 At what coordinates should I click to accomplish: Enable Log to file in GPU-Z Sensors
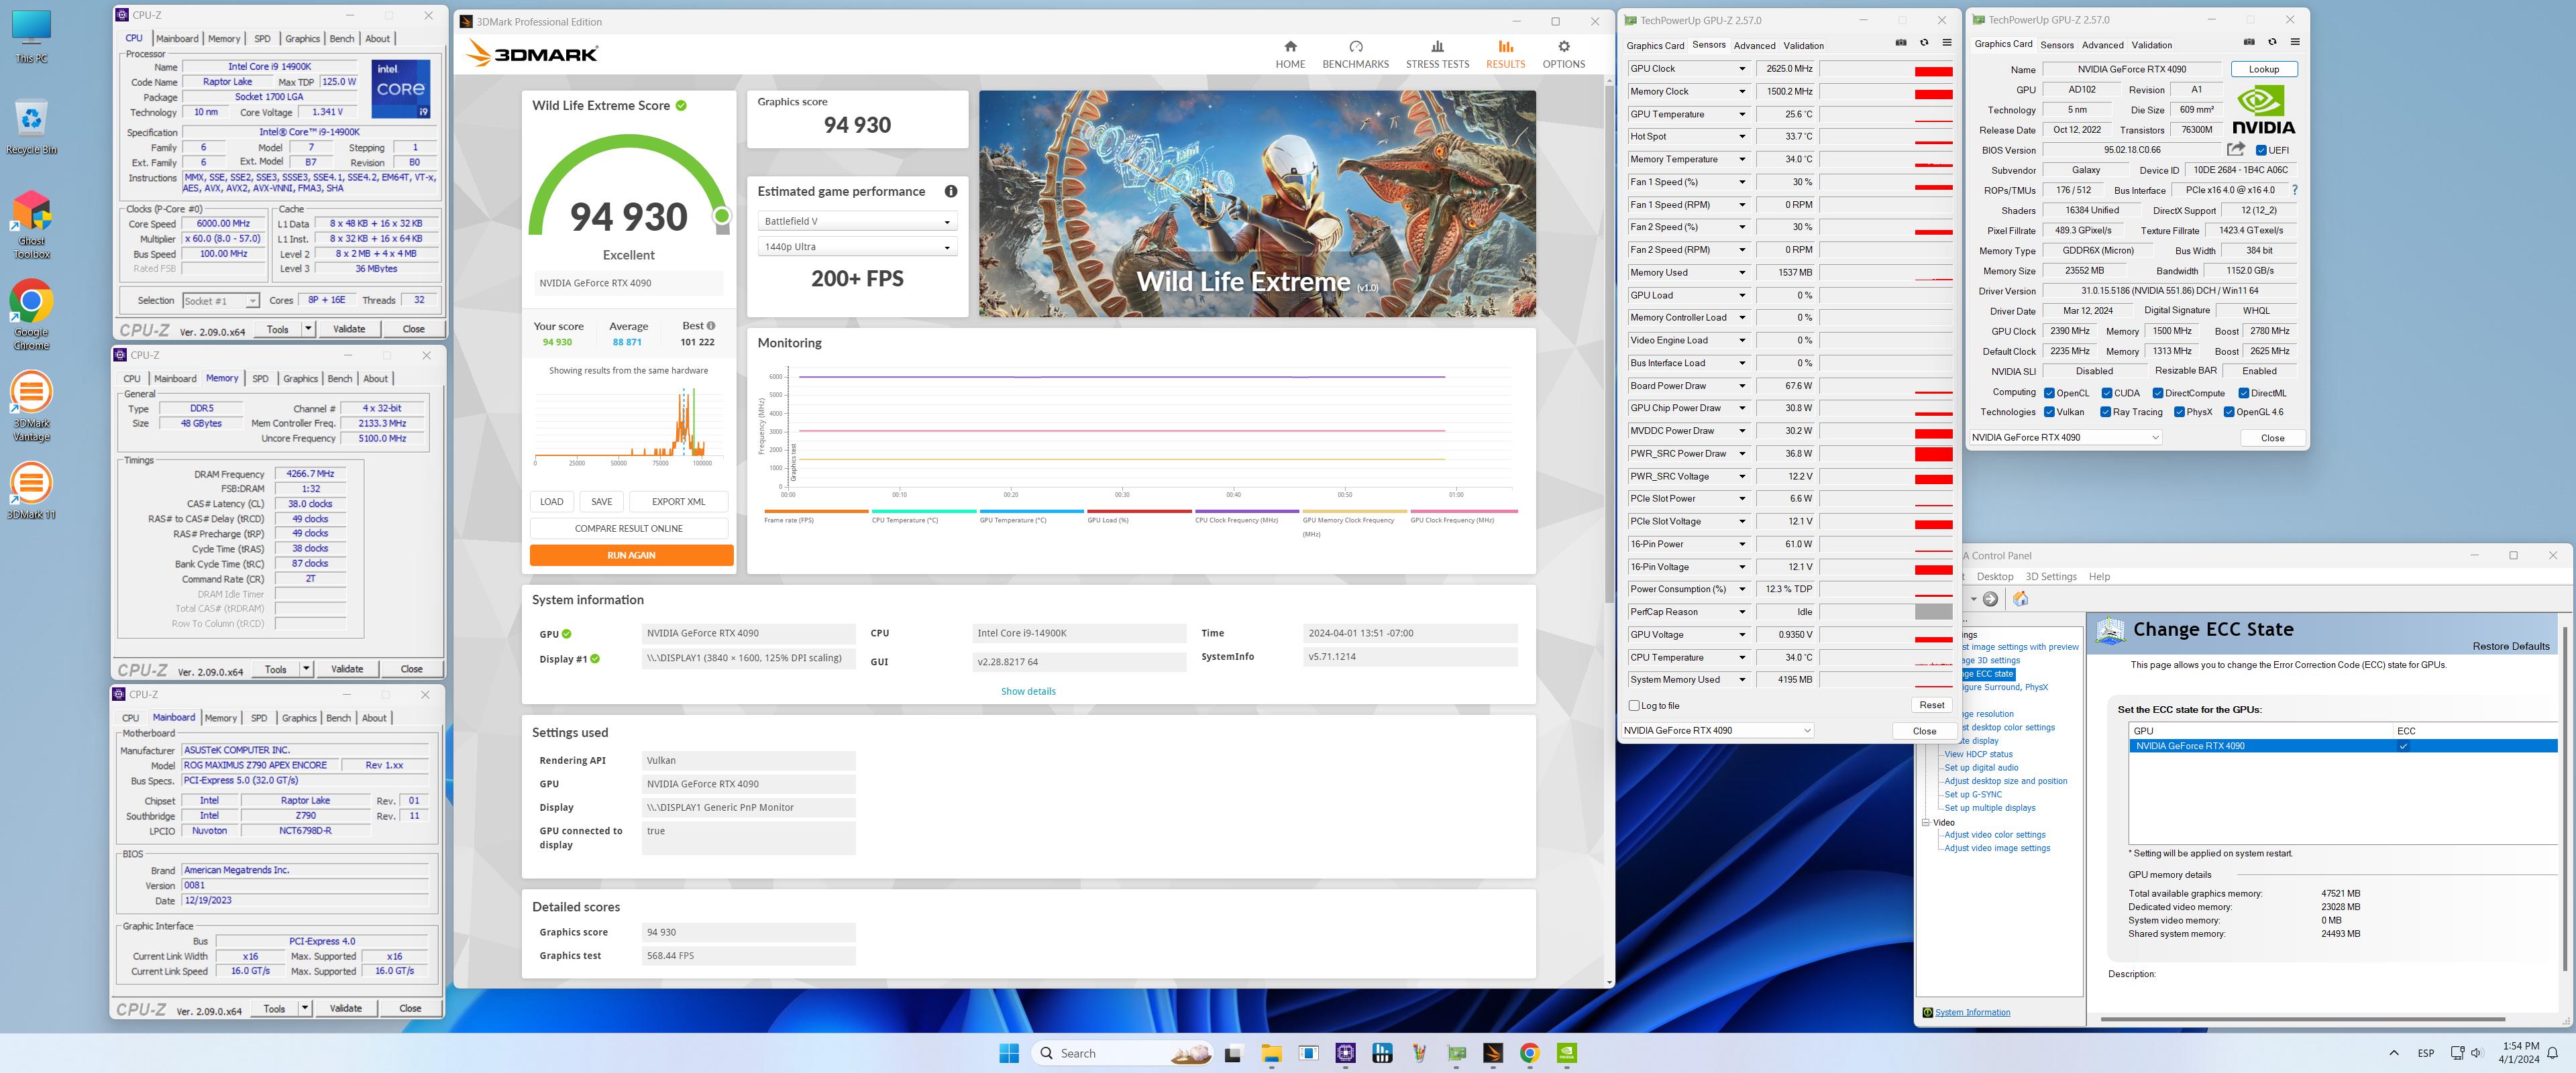pos(1634,706)
